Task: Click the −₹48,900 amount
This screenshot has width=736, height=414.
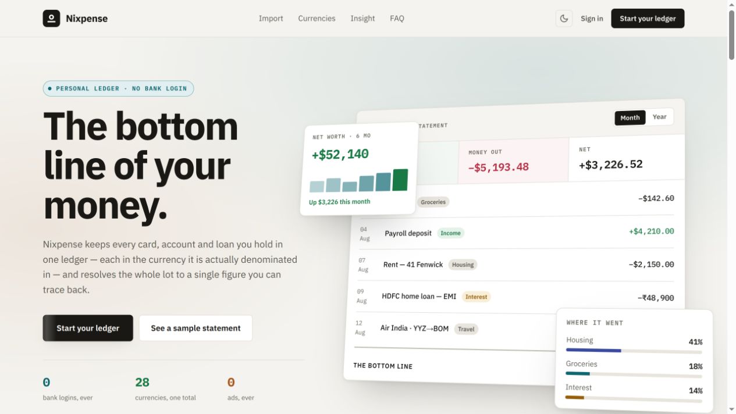Action: point(656,298)
